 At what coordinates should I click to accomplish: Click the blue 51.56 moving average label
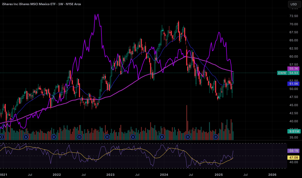click(294, 84)
